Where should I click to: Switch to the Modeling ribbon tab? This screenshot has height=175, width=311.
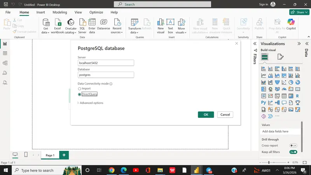pos(60,12)
